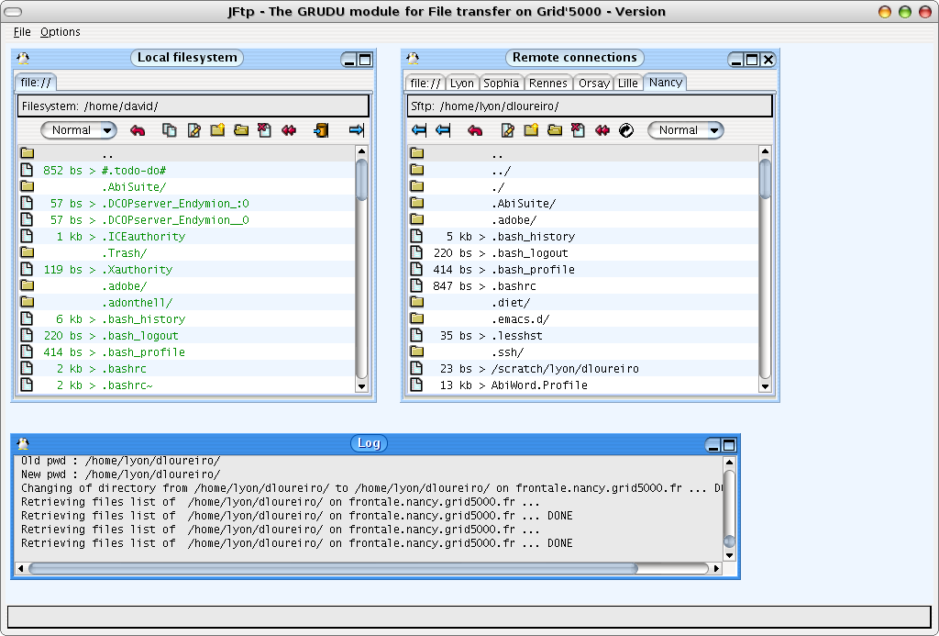Switch to the Sophia tab

point(502,84)
